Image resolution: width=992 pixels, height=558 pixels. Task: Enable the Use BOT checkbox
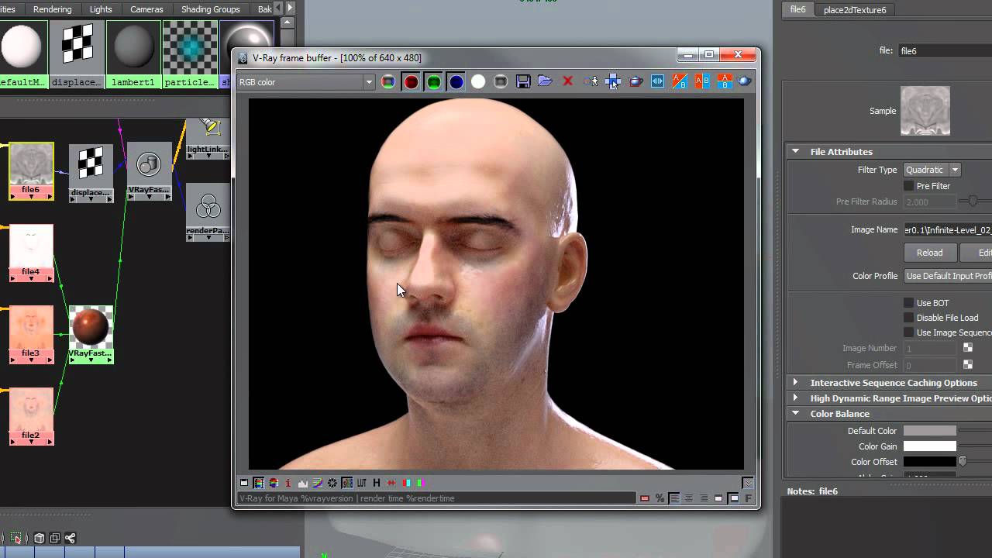pos(909,303)
